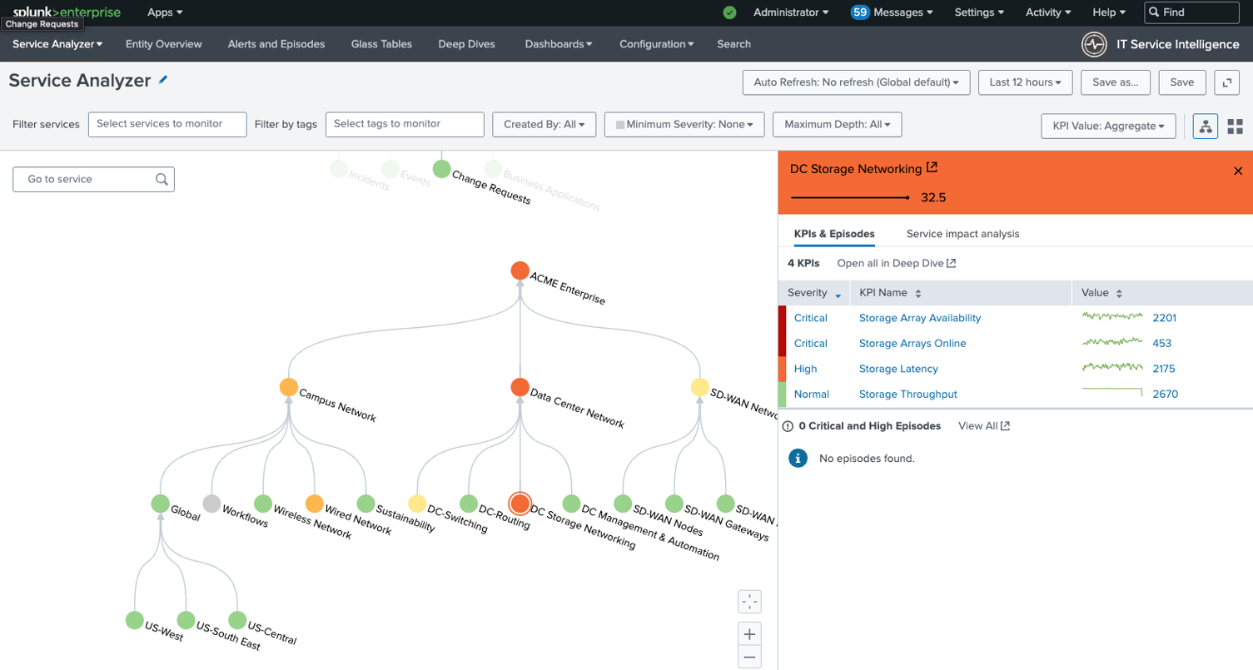Image resolution: width=1253 pixels, height=670 pixels.
Task: Select the DC Storage Networking node
Action: (520, 504)
